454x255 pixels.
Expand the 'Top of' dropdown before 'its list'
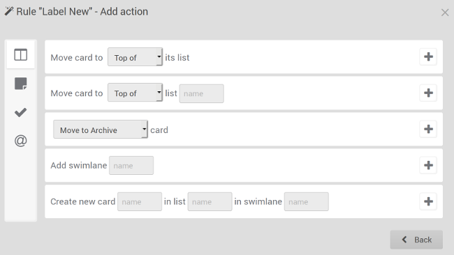(135, 57)
